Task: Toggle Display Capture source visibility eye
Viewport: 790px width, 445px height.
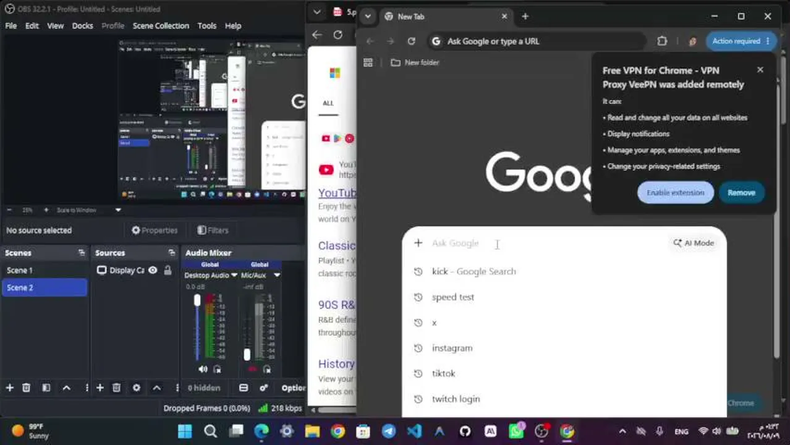Action: click(x=153, y=270)
